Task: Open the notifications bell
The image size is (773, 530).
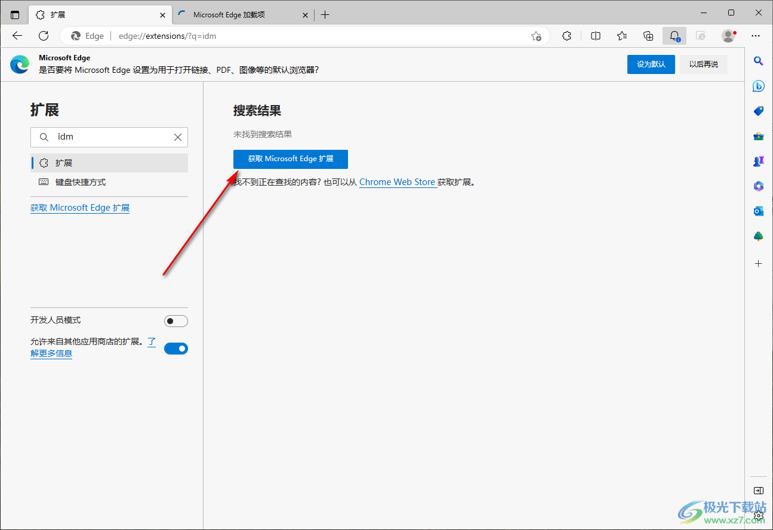Action: pos(675,36)
